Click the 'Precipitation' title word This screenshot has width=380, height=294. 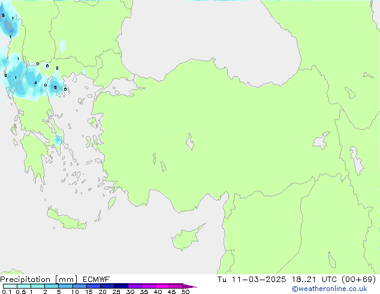point(25,280)
